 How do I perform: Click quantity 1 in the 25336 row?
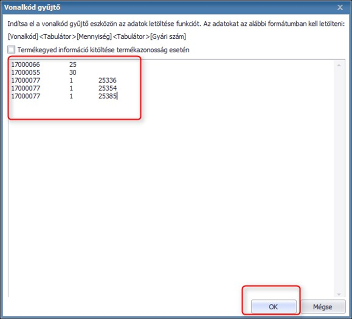click(71, 80)
